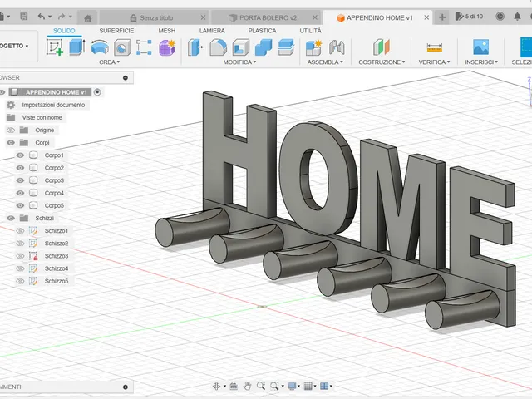Image resolution: width=532 pixels, height=399 pixels.
Task: Open the Measure tool under Verifica
Action: (434, 47)
